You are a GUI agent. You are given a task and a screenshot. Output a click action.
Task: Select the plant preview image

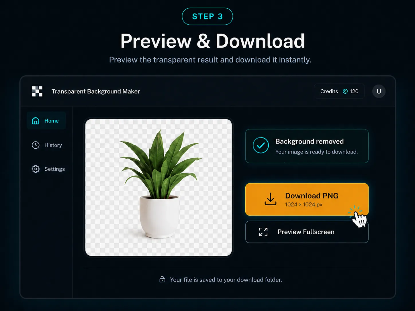click(x=158, y=188)
